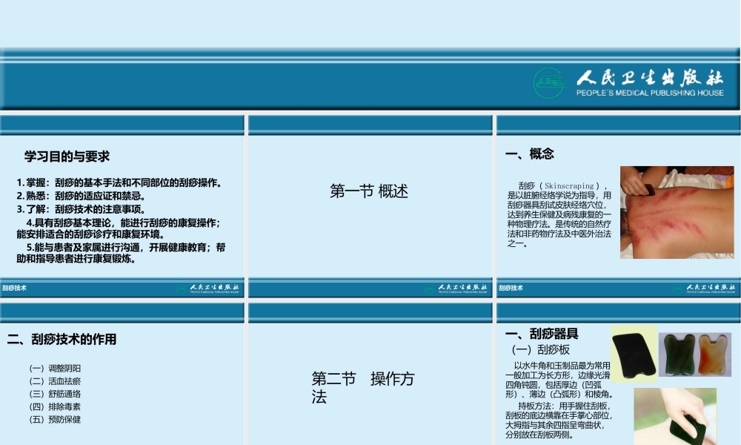Click 刮痧技术 footer label on 概念 slide
This screenshot has height=445, width=741.
point(511,288)
